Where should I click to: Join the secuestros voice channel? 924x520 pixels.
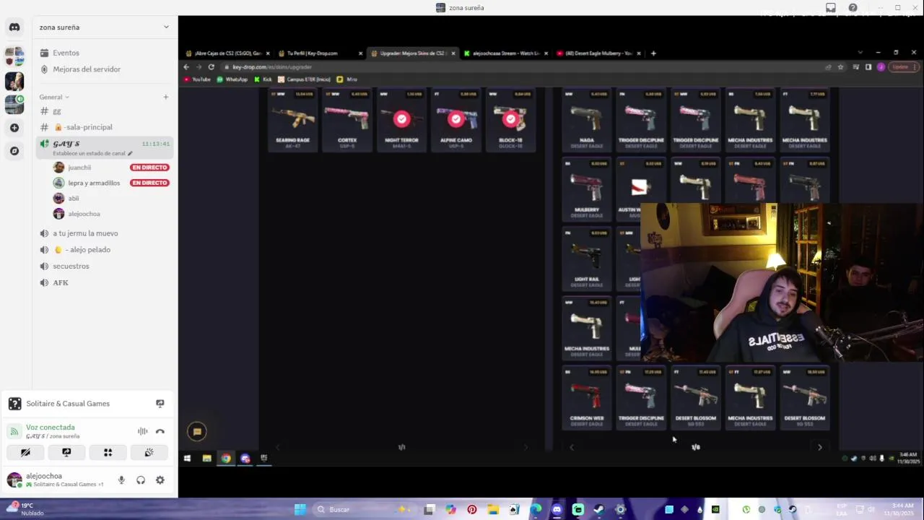(105, 266)
